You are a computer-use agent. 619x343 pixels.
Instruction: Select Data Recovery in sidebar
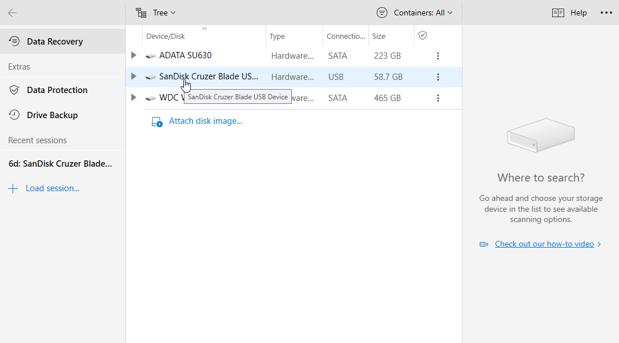tap(55, 42)
